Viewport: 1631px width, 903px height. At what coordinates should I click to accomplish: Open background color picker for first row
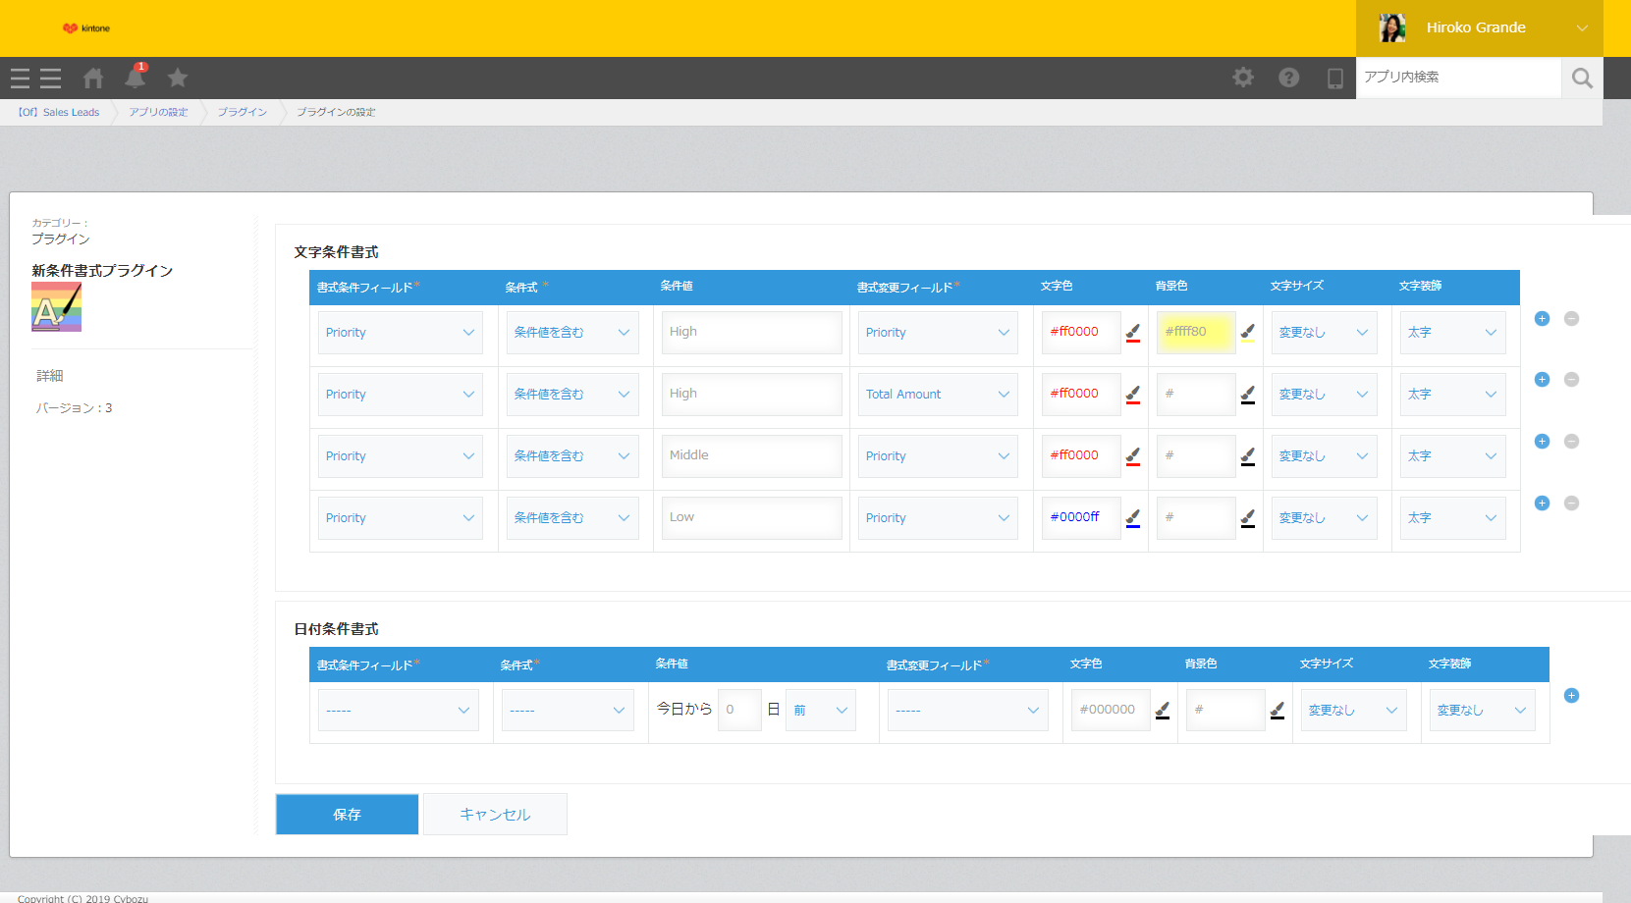1248,333
